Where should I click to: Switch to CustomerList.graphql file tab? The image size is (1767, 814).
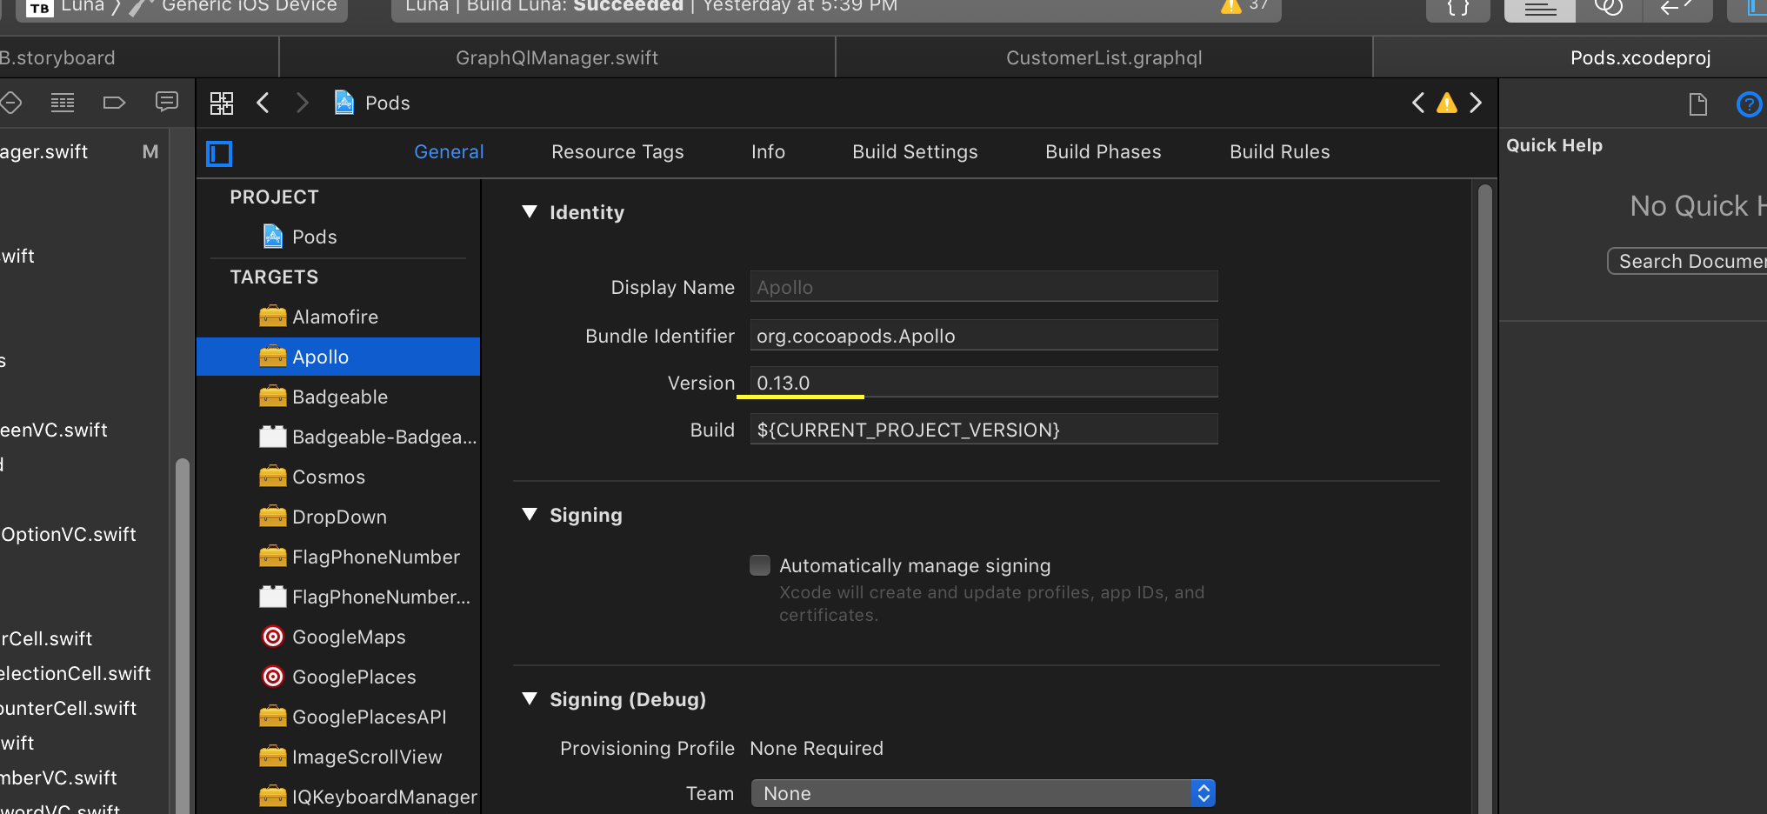(1104, 57)
